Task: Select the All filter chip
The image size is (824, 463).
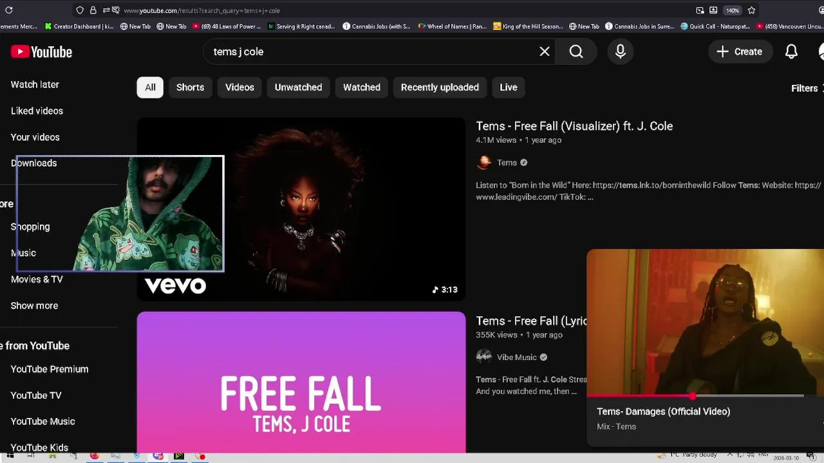Action: [150, 87]
